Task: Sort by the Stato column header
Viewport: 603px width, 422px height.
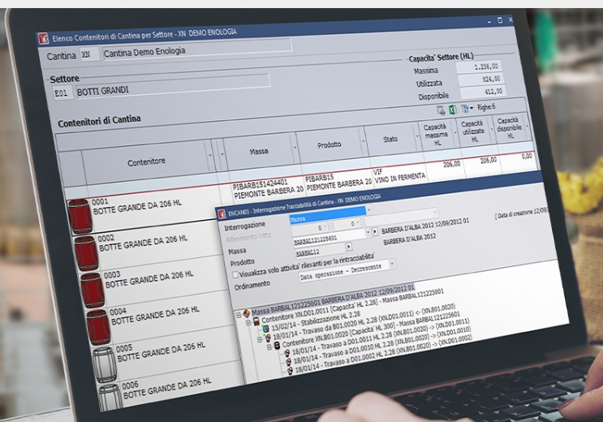Action: coord(390,140)
